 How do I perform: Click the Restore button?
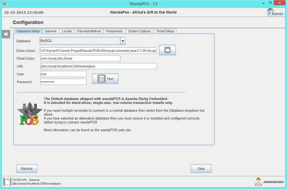(x=27, y=169)
